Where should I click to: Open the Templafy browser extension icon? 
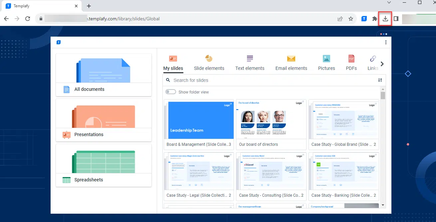(364, 19)
